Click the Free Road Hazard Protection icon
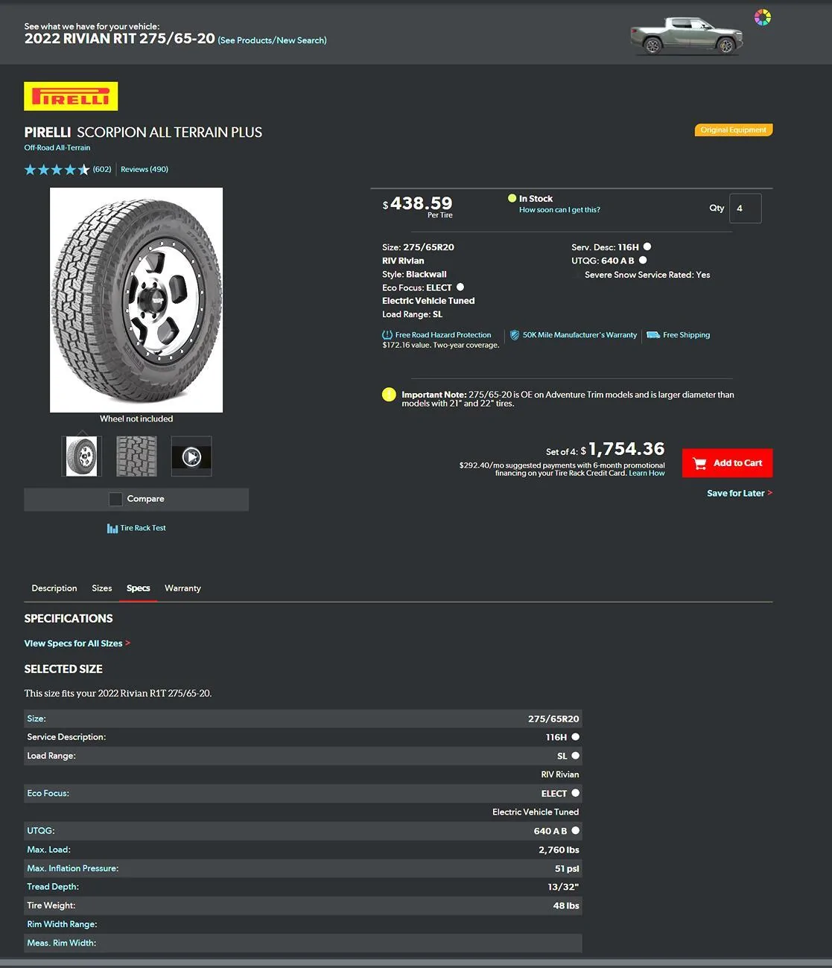 tap(387, 335)
